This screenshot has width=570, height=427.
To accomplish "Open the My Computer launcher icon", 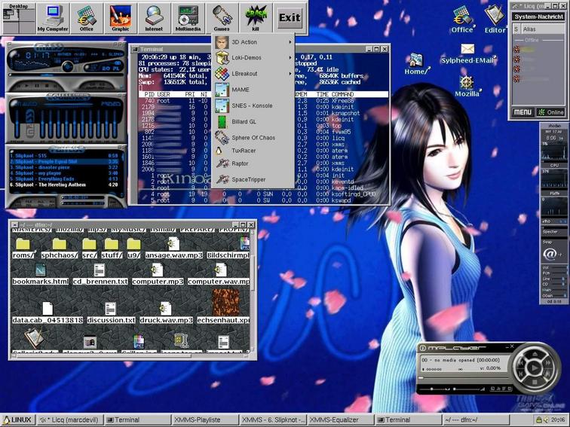I will pyautogui.click(x=53, y=18).
